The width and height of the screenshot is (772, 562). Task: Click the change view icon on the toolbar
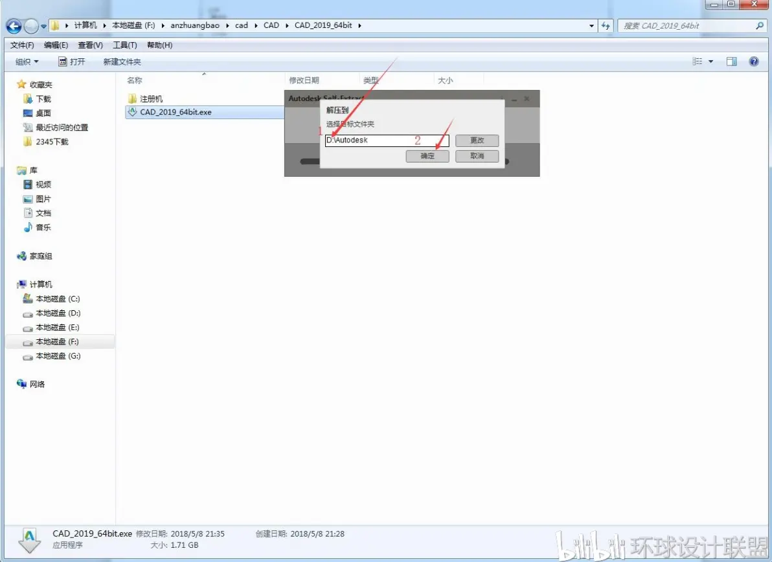click(x=697, y=62)
